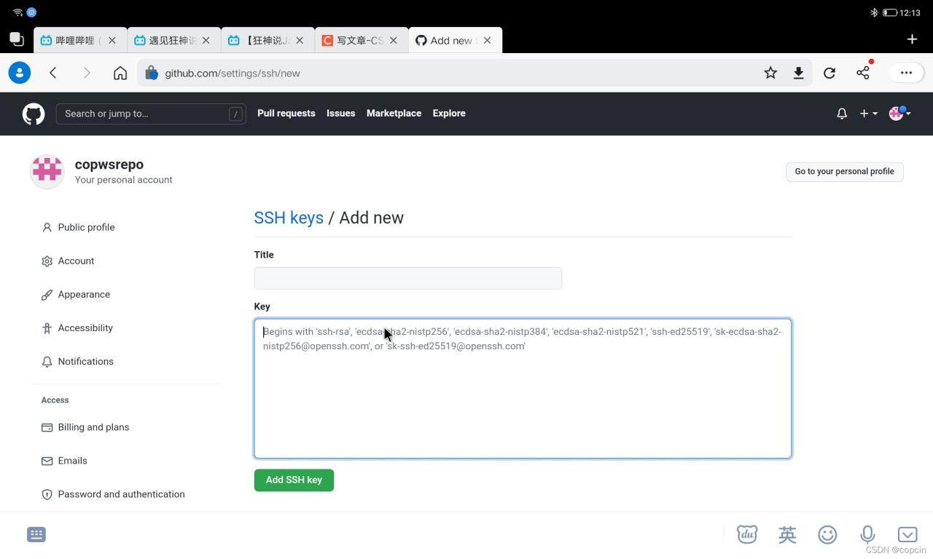Screen dimensions: 933x559
Task: Open the user avatar menu in header
Action: click(x=899, y=114)
